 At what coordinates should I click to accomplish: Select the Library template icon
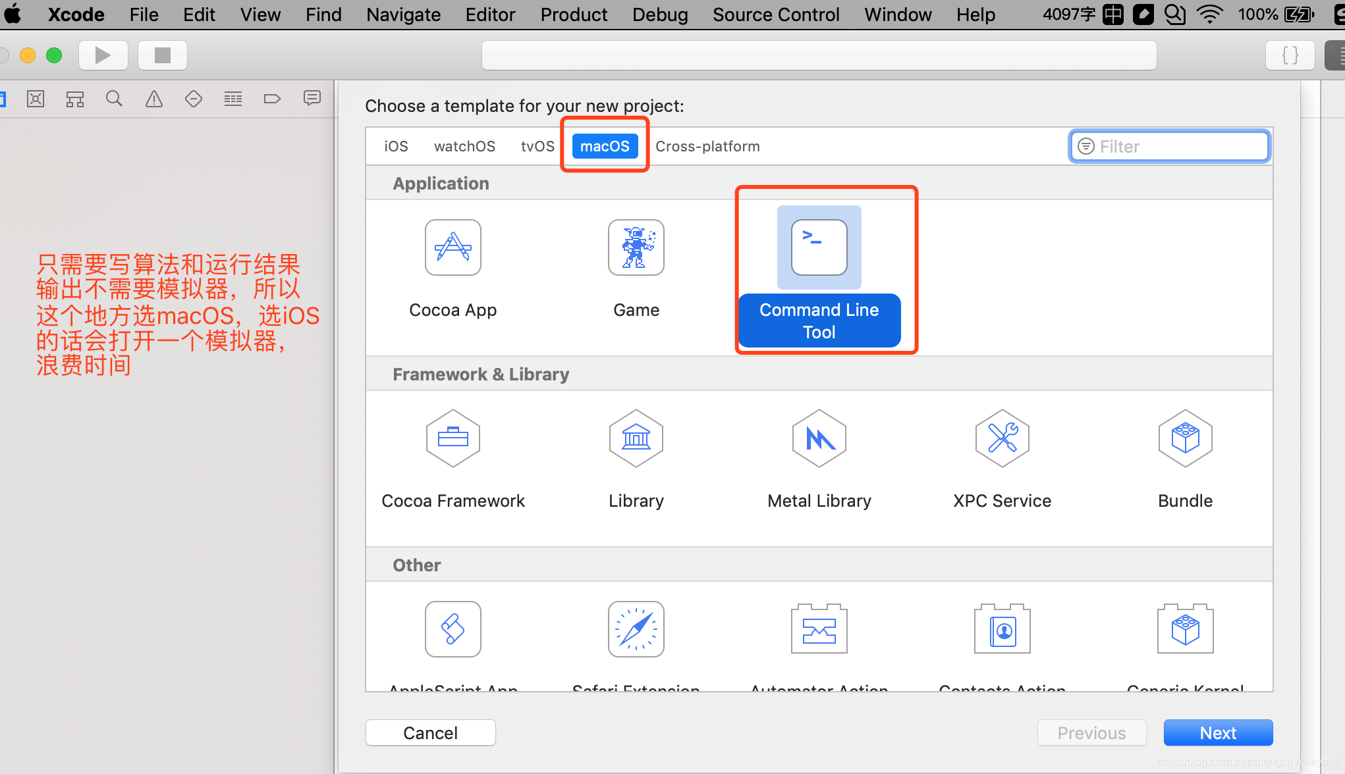pyautogui.click(x=636, y=438)
